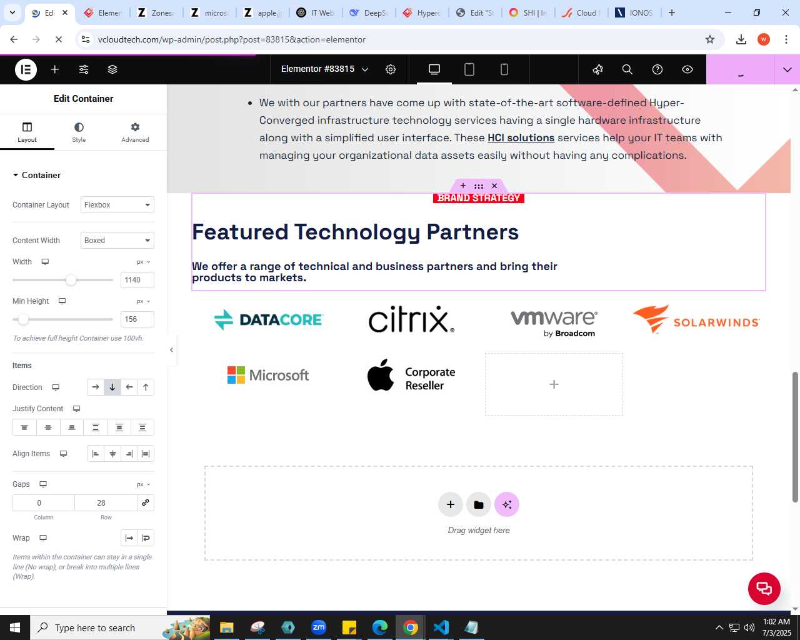Switch to DeepSeek browser tab
Viewport: 800px width, 640px height.
(369, 12)
